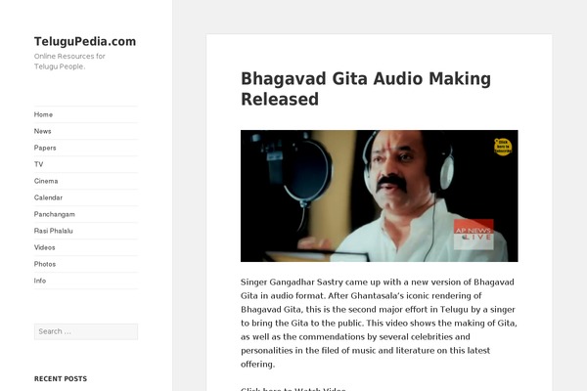Select the TV menu item
This screenshot has height=391, width=587.
pyautogui.click(x=38, y=164)
